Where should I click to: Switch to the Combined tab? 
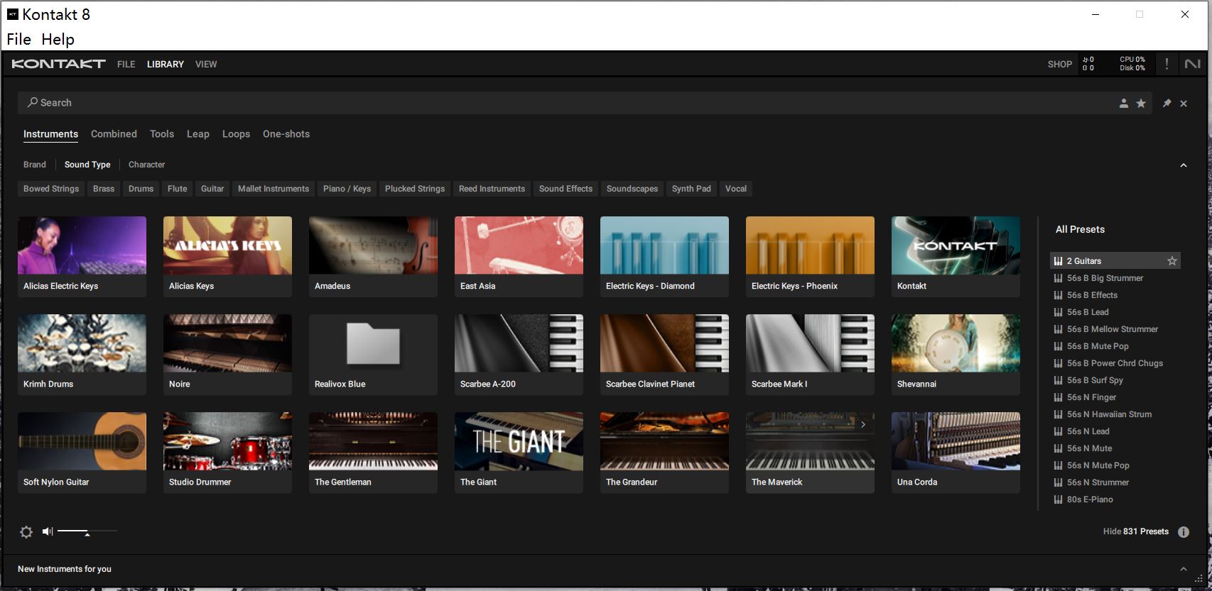114,134
